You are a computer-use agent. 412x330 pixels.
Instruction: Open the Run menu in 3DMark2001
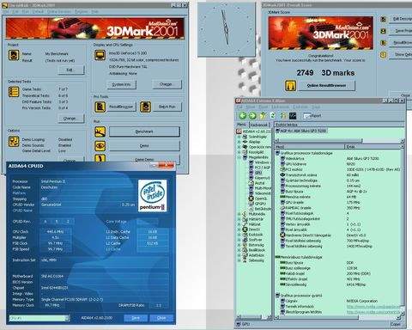pyautogui.click(x=26, y=11)
